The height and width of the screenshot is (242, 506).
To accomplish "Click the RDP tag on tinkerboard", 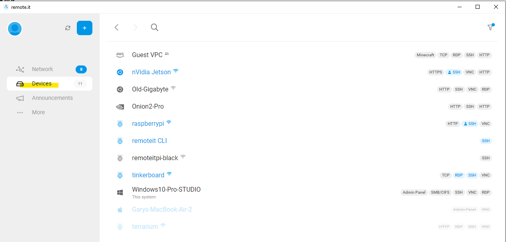I will click(459, 175).
